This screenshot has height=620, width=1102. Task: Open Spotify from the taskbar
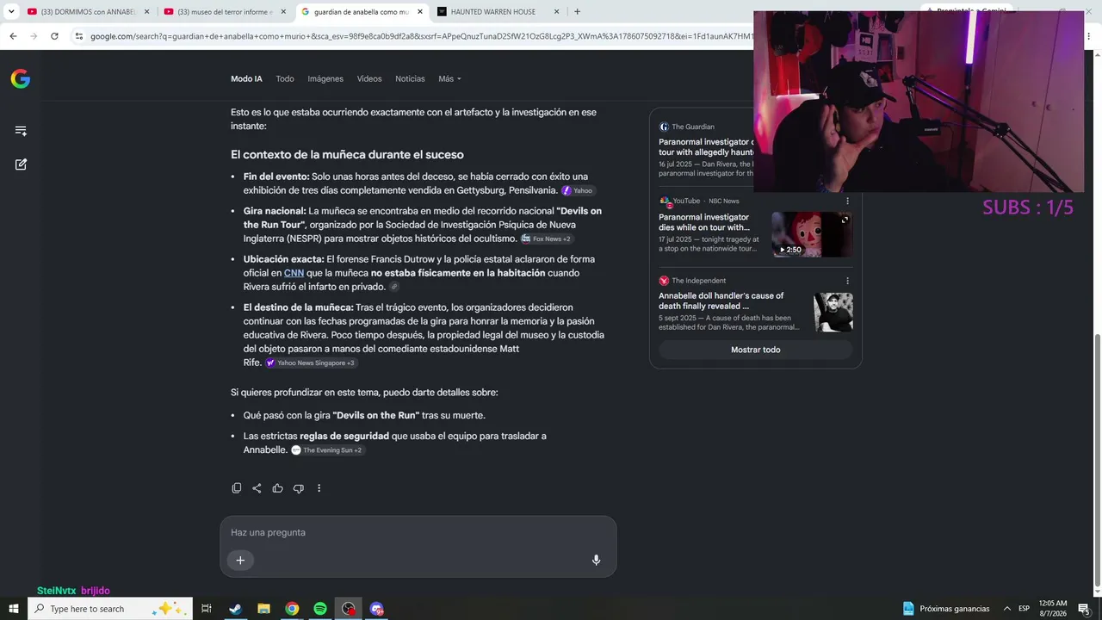pyautogui.click(x=320, y=609)
